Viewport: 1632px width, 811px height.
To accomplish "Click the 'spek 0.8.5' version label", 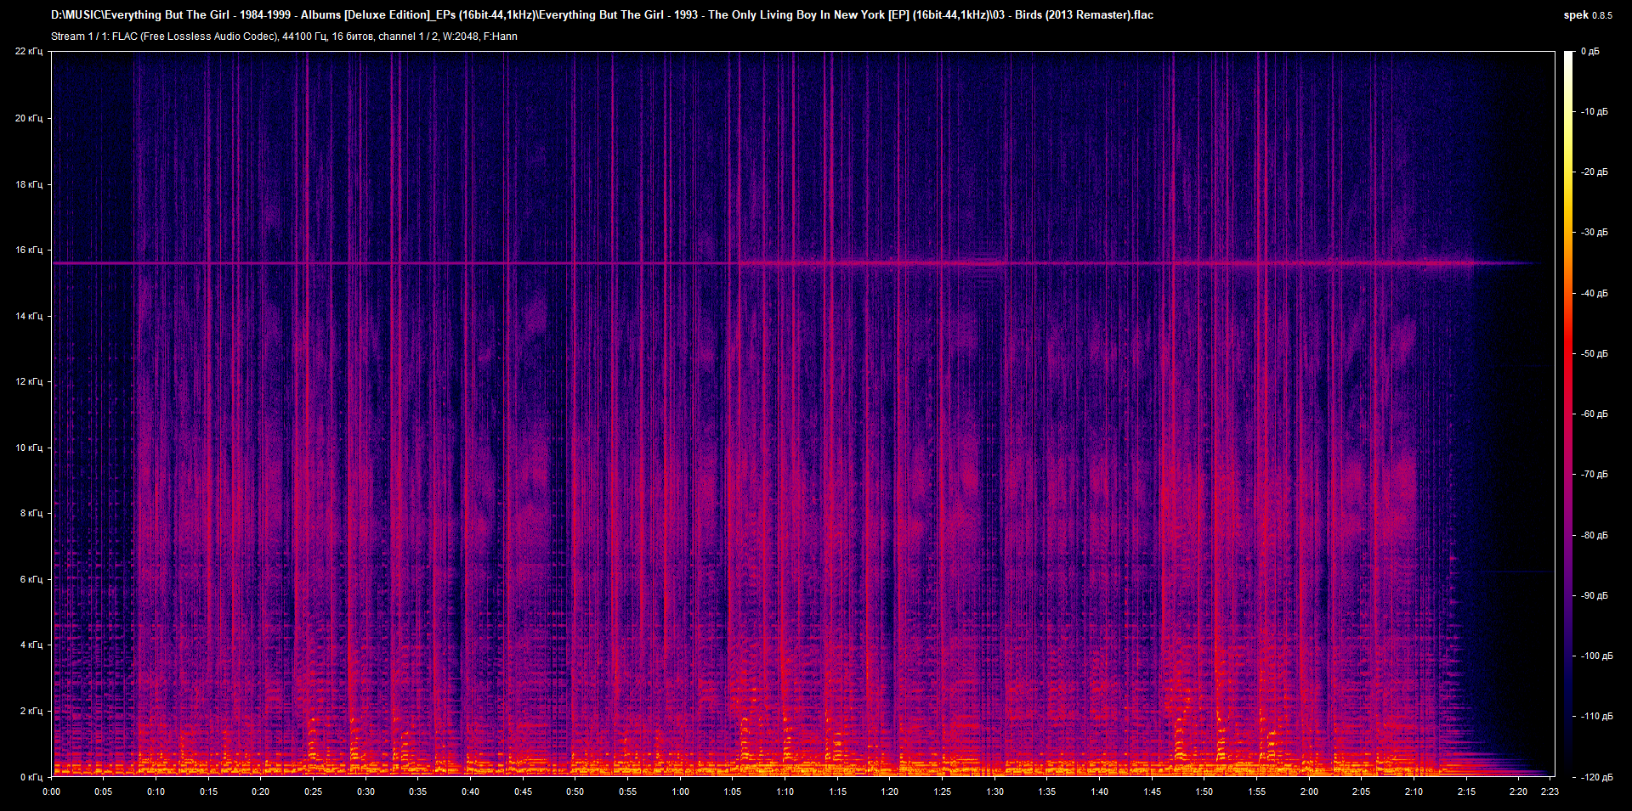I will point(1588,15).
